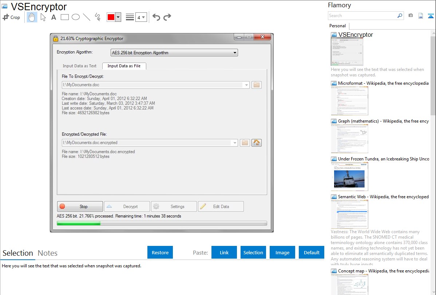
Task: Pick the straight line tool
Action: point(87,17)
